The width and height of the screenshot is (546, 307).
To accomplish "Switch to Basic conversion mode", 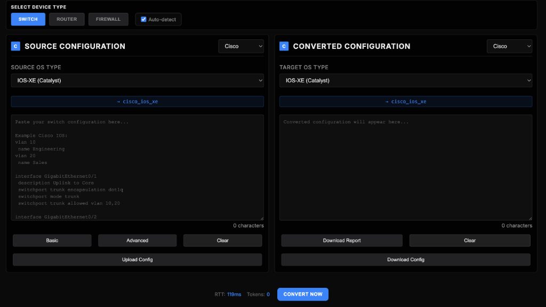I will point(52,240).
